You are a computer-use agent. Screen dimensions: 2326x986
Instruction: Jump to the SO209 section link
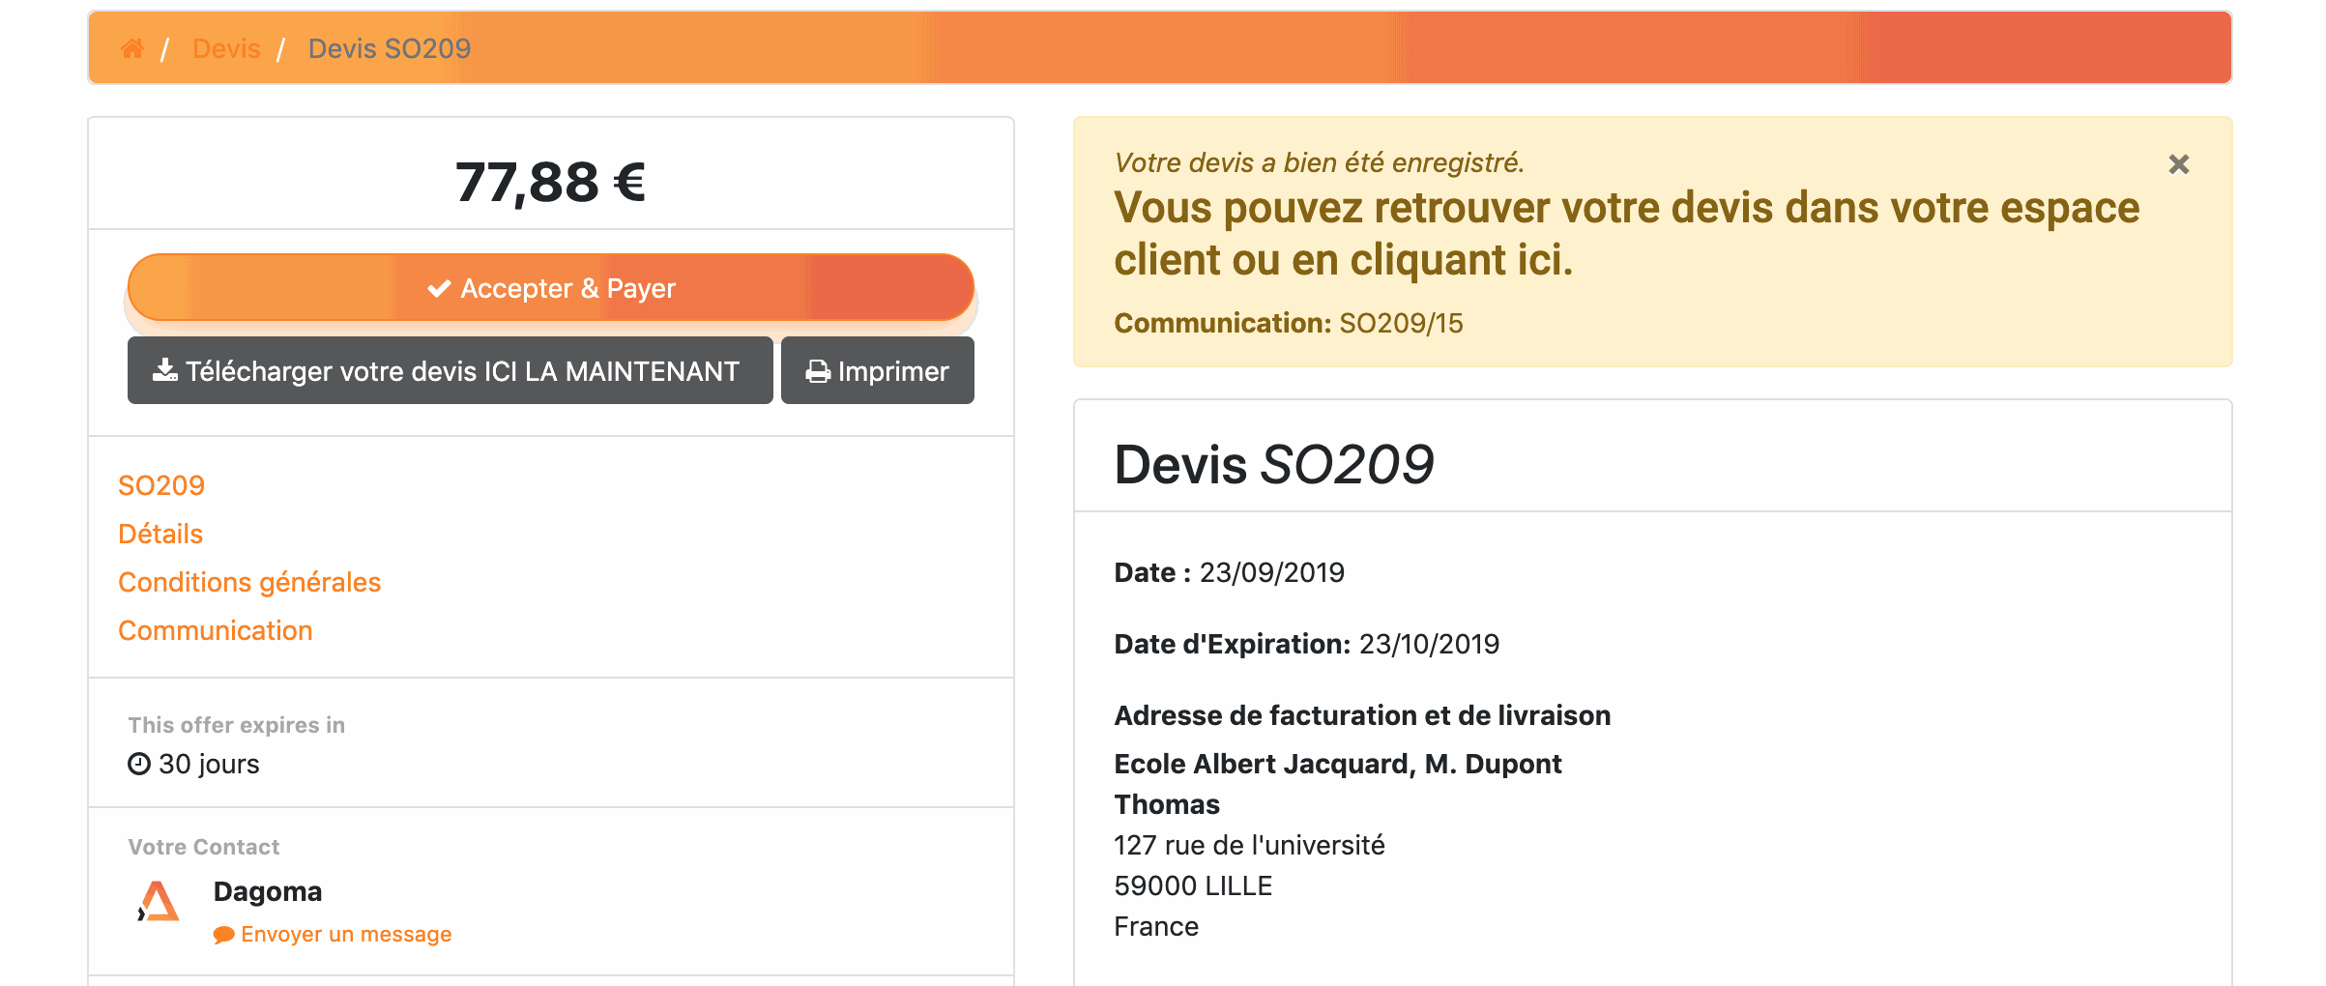point(161,485)
